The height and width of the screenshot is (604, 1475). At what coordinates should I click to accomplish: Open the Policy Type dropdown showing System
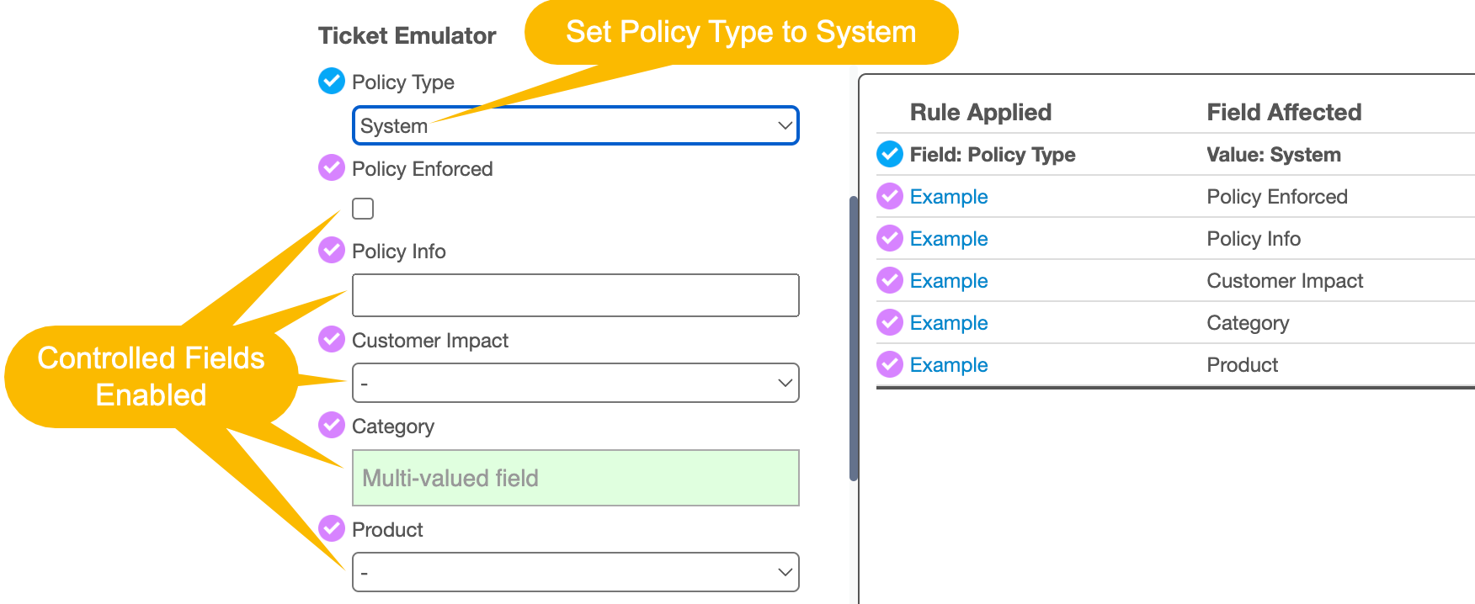point(576,125)
